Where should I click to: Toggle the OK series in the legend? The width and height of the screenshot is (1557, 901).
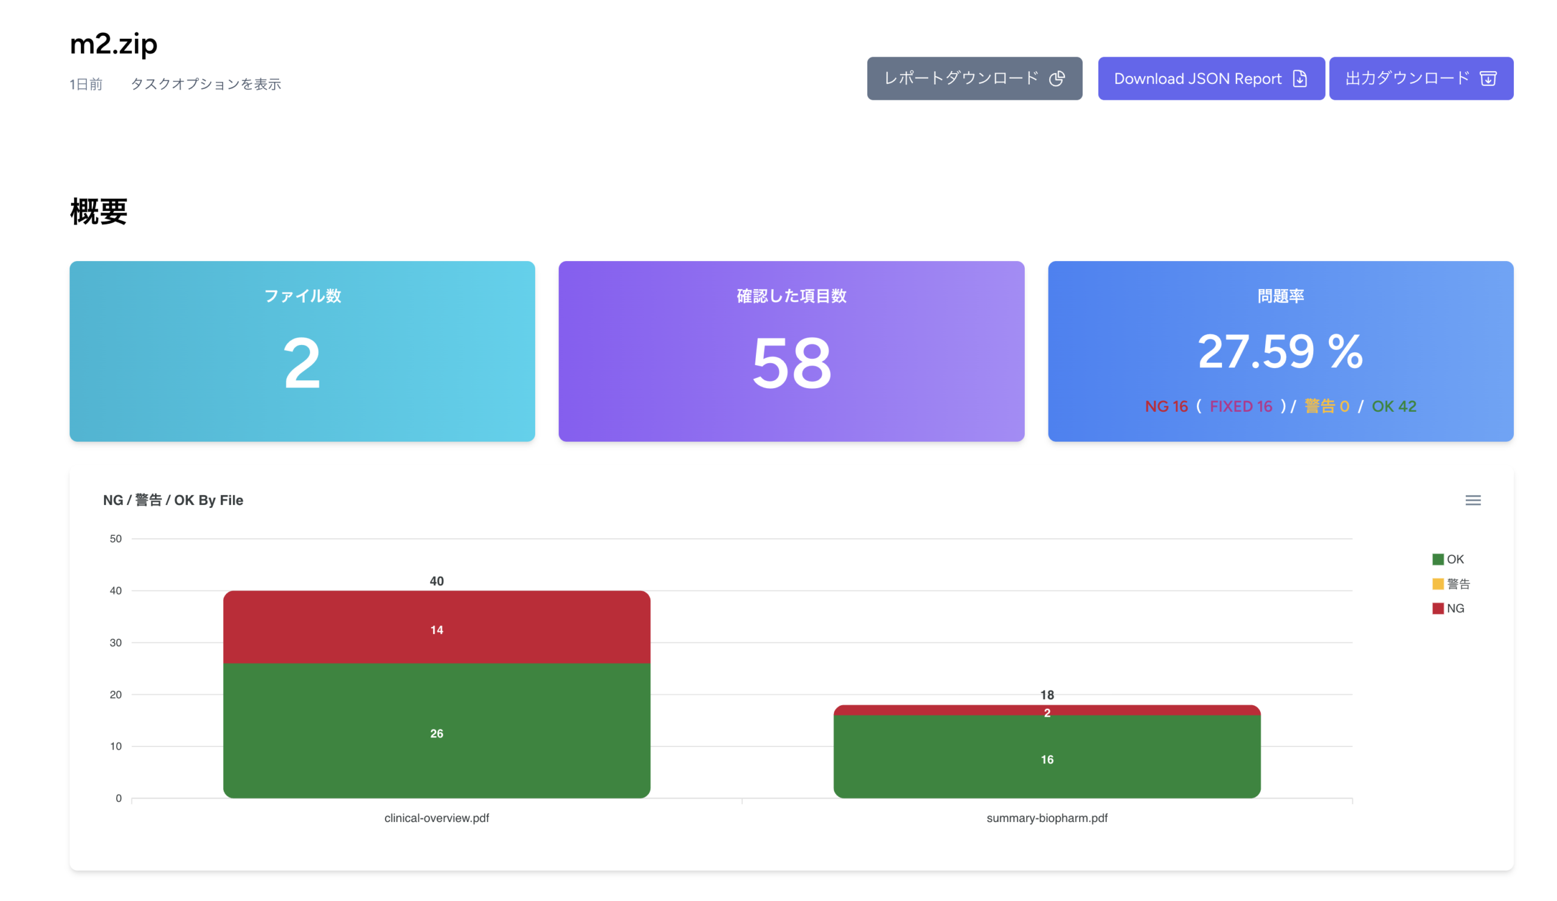(1448, 559)
